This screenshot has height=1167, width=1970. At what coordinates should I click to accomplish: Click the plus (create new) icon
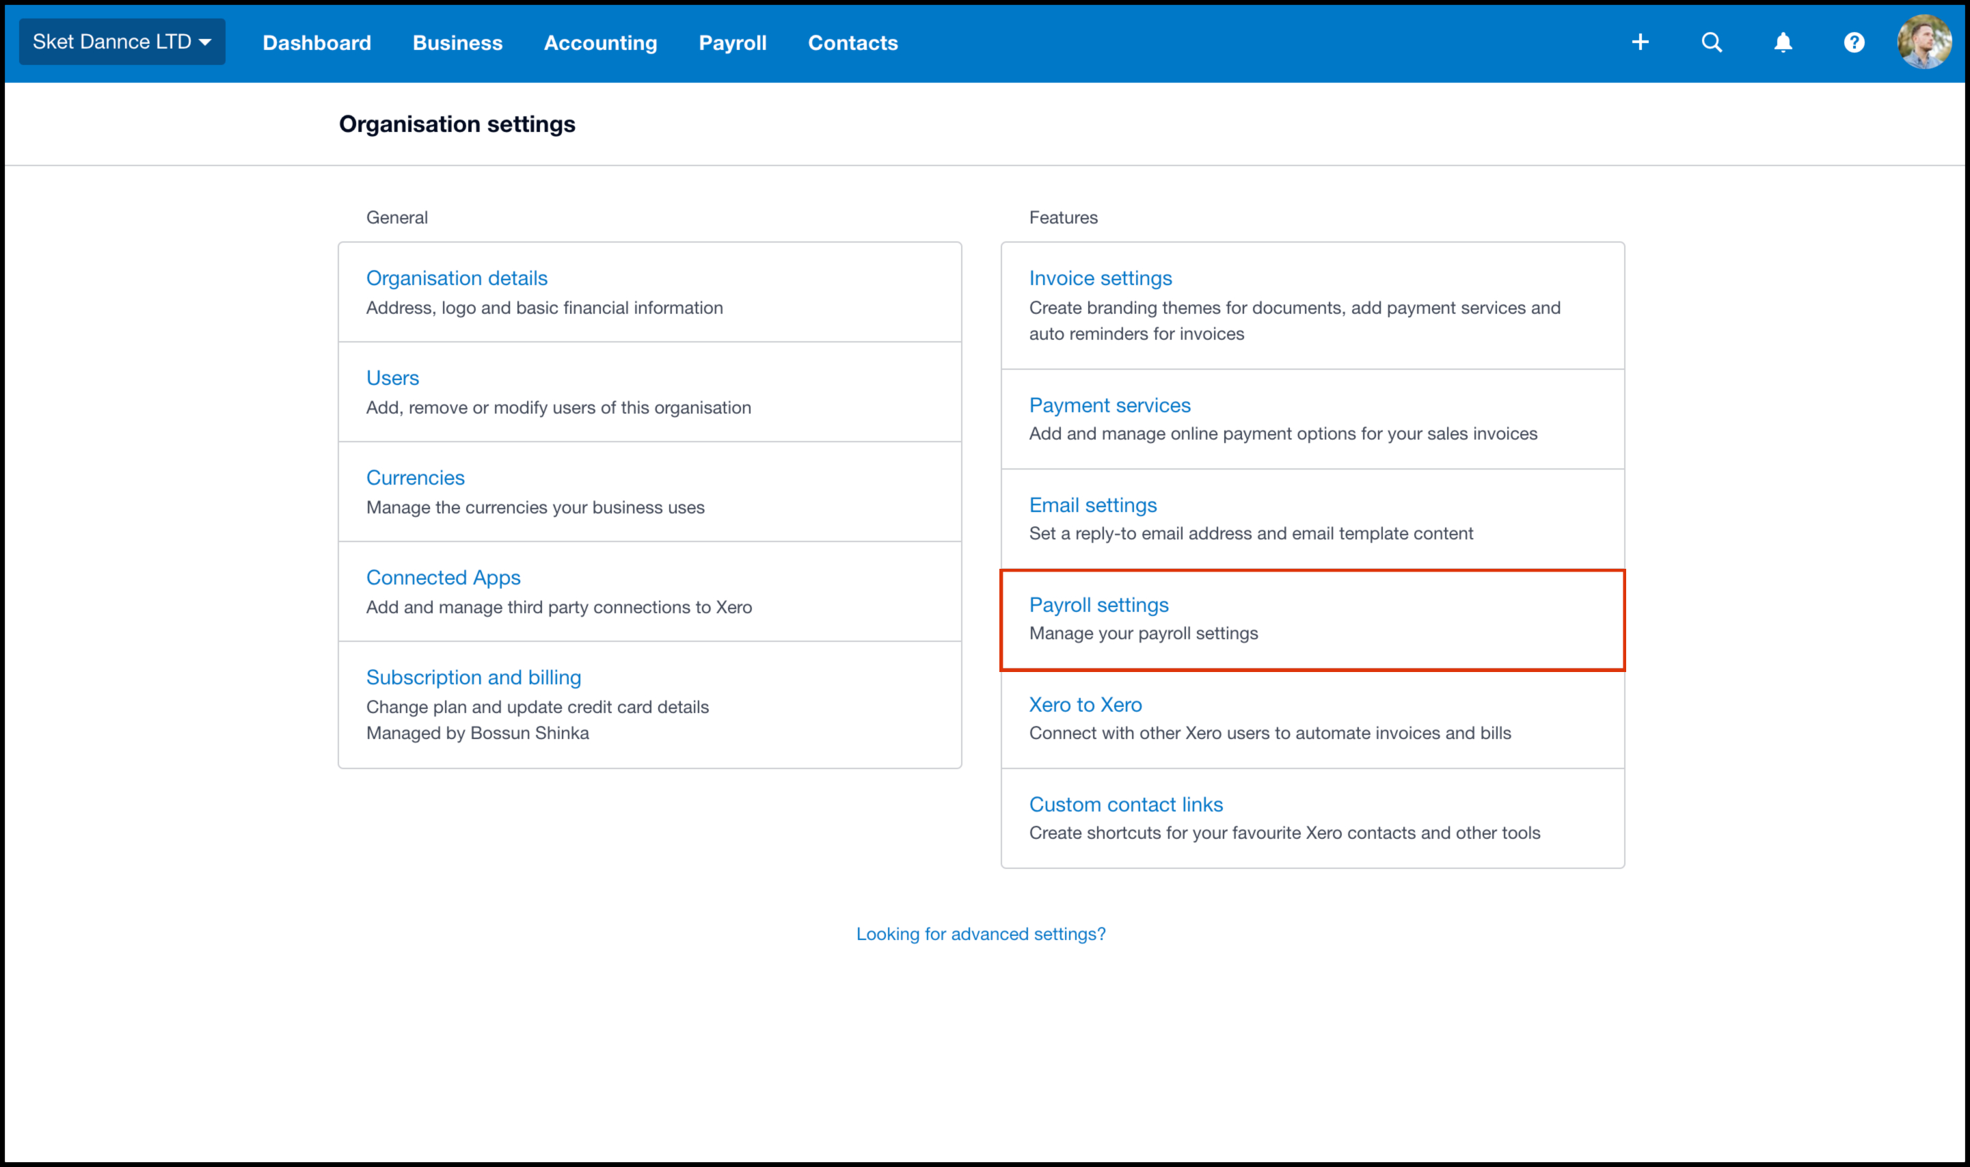coord(1640,42)
